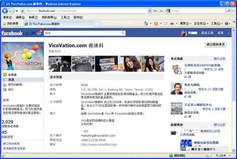
Task: Click the Keelung Rd. Taipei address link
Action: click(x=117, y=89)
